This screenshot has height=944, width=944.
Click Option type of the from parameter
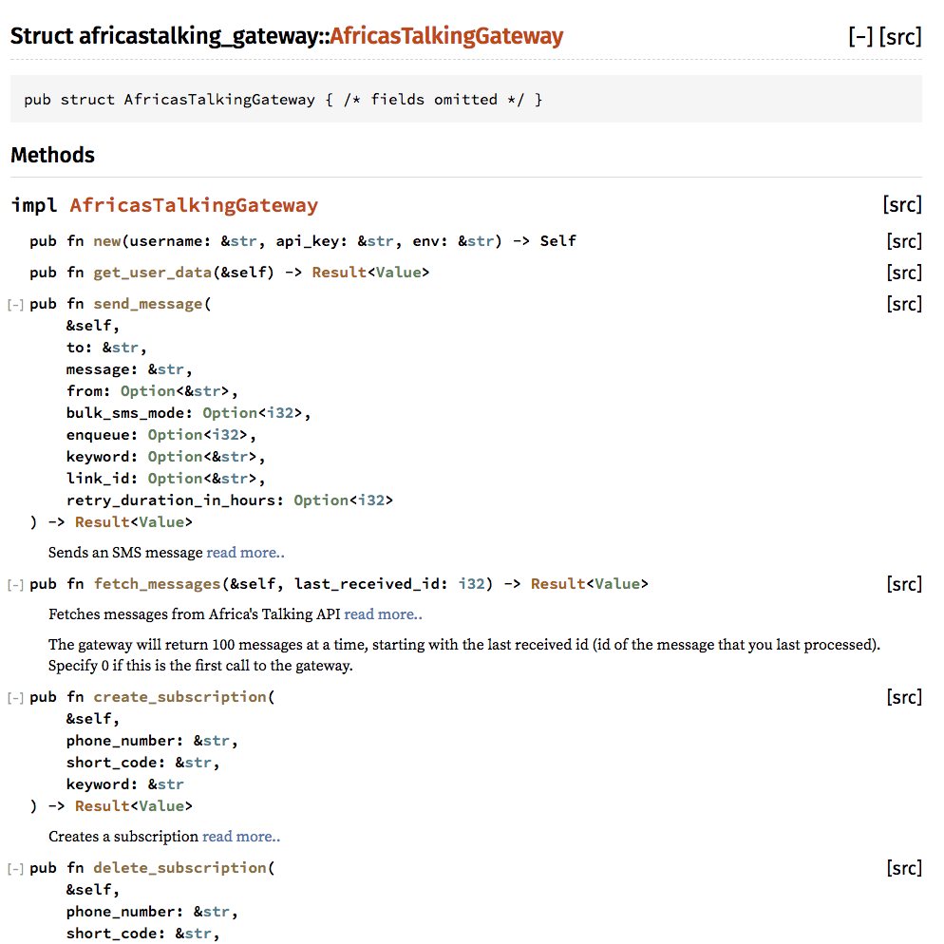click(x=147, y=391)
